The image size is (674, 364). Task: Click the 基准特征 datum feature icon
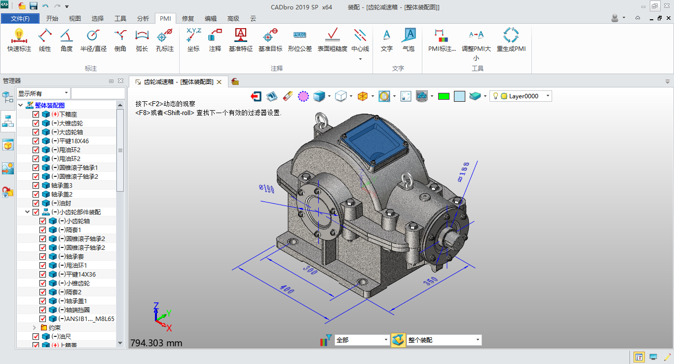tap(240, 40)
